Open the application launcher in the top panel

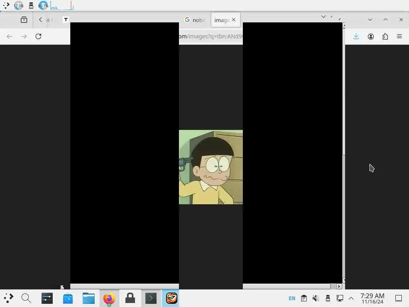[x=6, y=5]
